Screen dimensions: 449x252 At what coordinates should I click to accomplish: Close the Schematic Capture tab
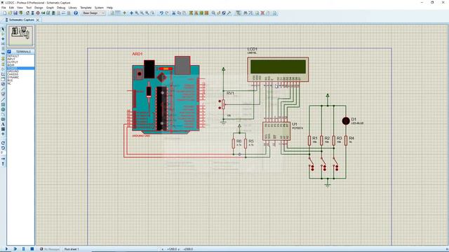click(37, 20)
